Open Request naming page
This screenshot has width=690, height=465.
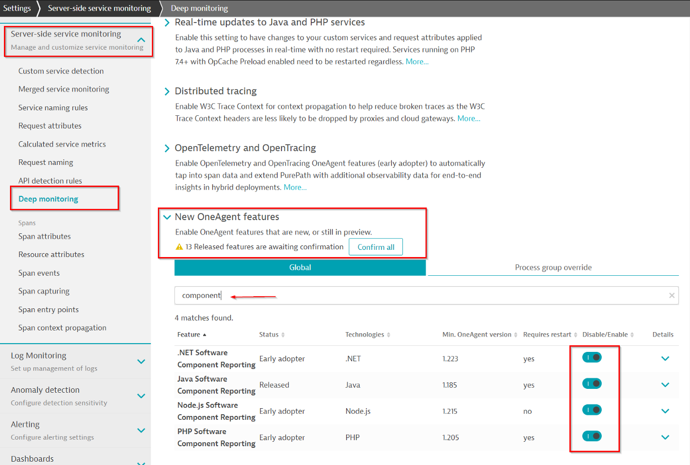tap(46, 163)
